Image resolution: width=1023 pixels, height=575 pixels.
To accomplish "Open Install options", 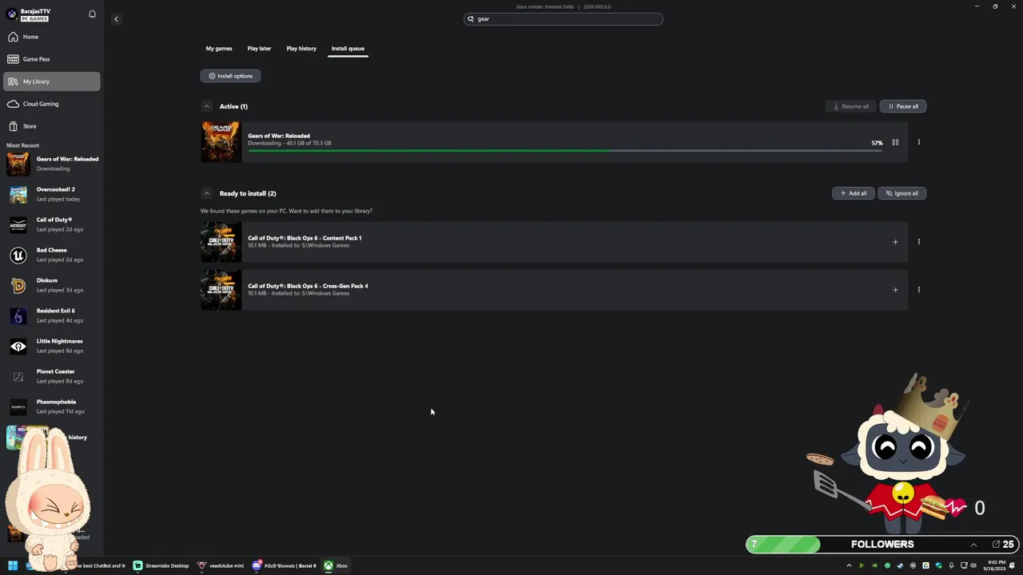I will (x=230, y=76).
